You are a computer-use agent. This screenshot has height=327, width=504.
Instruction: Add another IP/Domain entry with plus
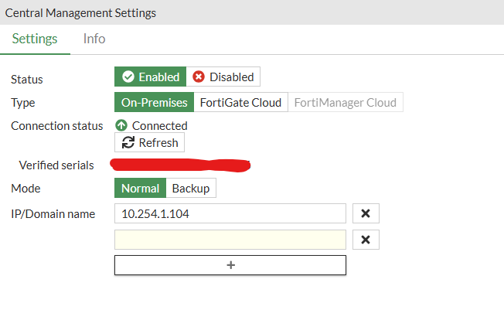pos(230,265)
